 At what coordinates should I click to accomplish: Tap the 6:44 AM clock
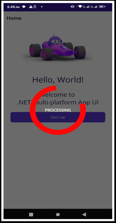click(x=13, y=7)
